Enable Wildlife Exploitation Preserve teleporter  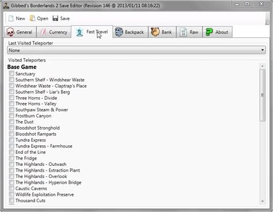point(12,194)
